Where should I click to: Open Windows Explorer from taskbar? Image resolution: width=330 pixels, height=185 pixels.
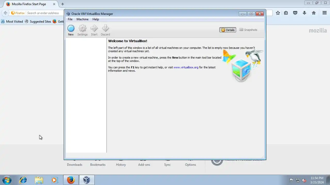(x=39, y=180)
